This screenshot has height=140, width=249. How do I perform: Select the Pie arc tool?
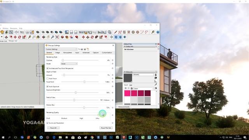(146, 32)
